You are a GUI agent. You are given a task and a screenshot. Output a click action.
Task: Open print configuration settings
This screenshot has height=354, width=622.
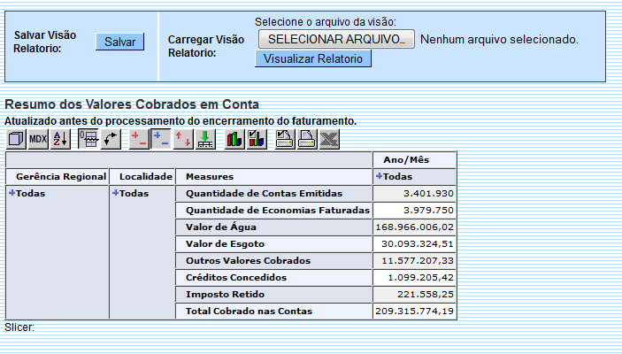[285, 139]
